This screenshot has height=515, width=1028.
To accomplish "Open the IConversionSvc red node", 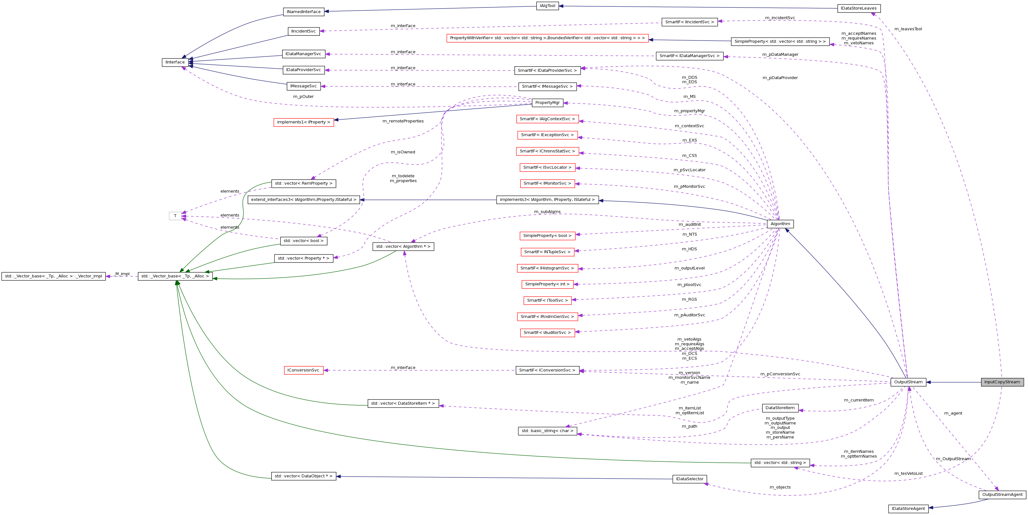I will pyautogui.click(x=304, y=370).
